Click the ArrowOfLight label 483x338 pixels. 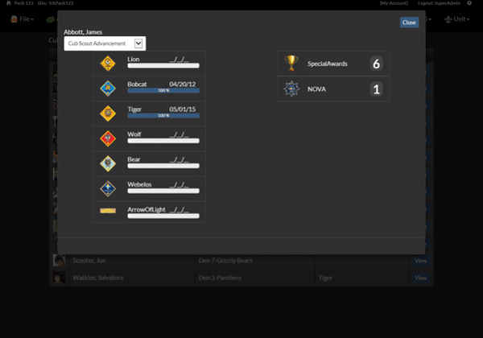coord(147,209)
